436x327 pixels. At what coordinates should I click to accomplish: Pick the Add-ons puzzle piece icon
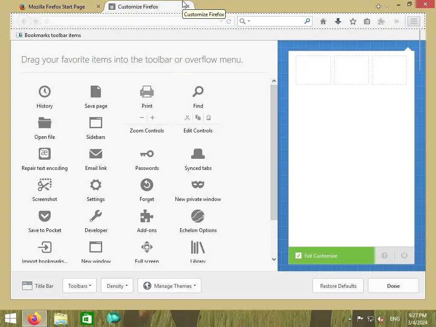click(147, 216)
